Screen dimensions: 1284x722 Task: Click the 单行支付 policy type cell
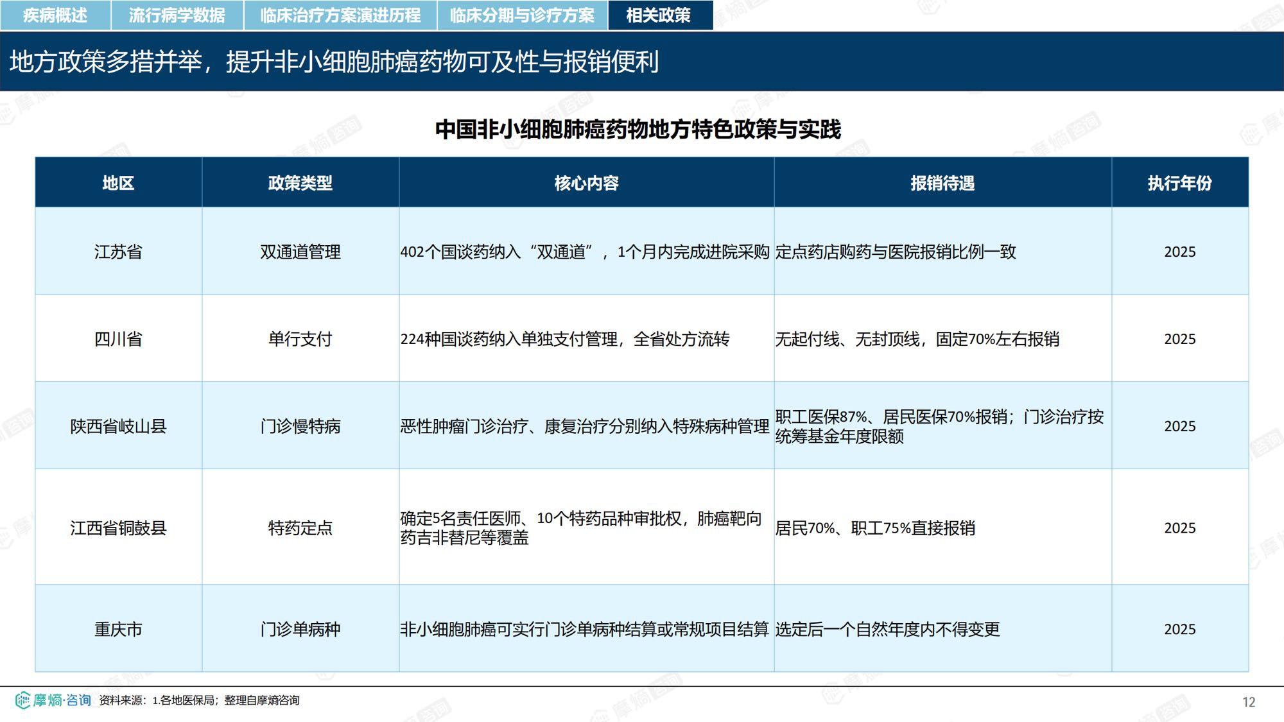coord(300,339)
